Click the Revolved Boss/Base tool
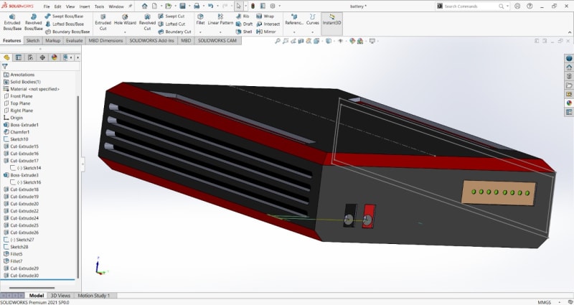This screenshot has width=574, height=305. [34, 22]
